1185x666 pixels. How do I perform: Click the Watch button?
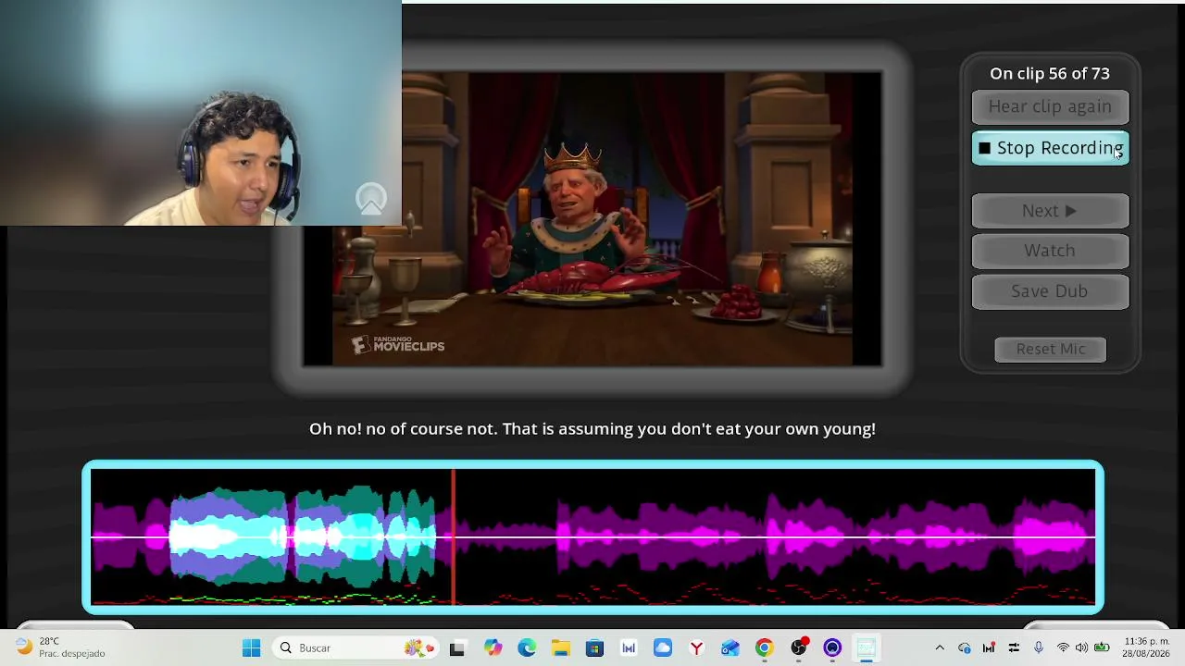1050,251
